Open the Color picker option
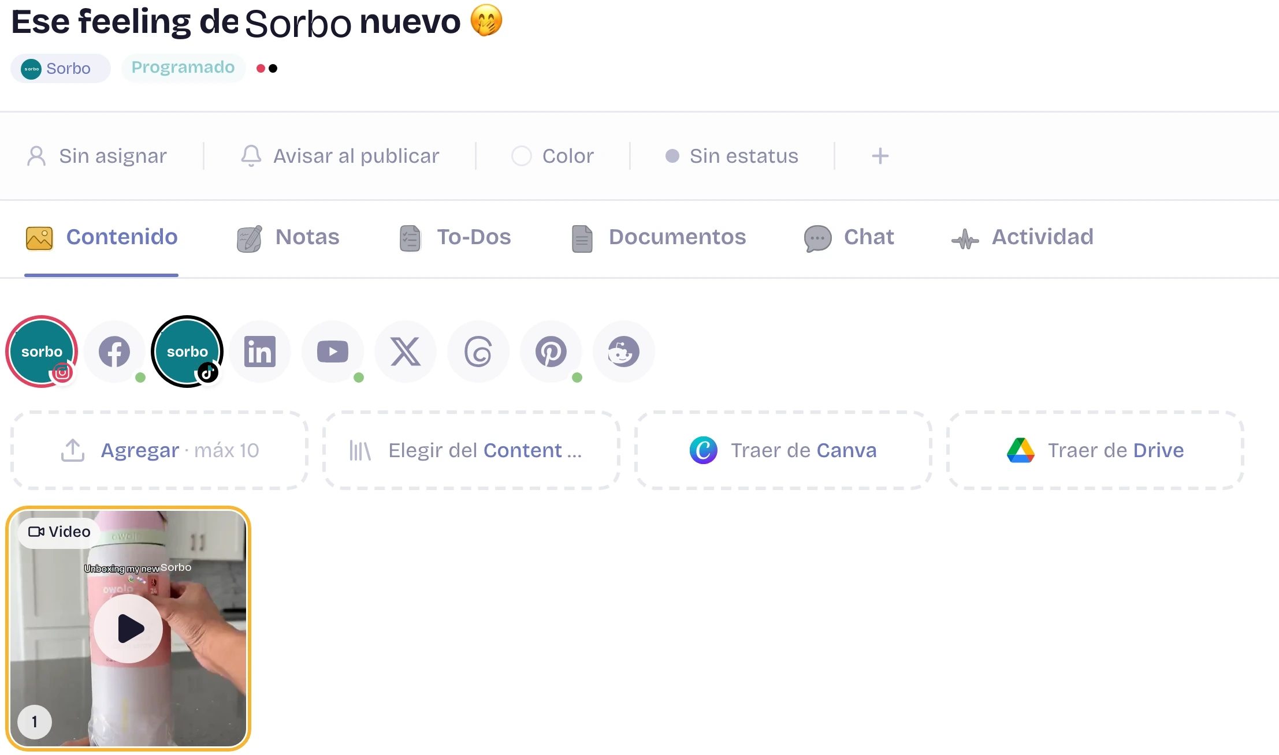 tap(552, 156)
